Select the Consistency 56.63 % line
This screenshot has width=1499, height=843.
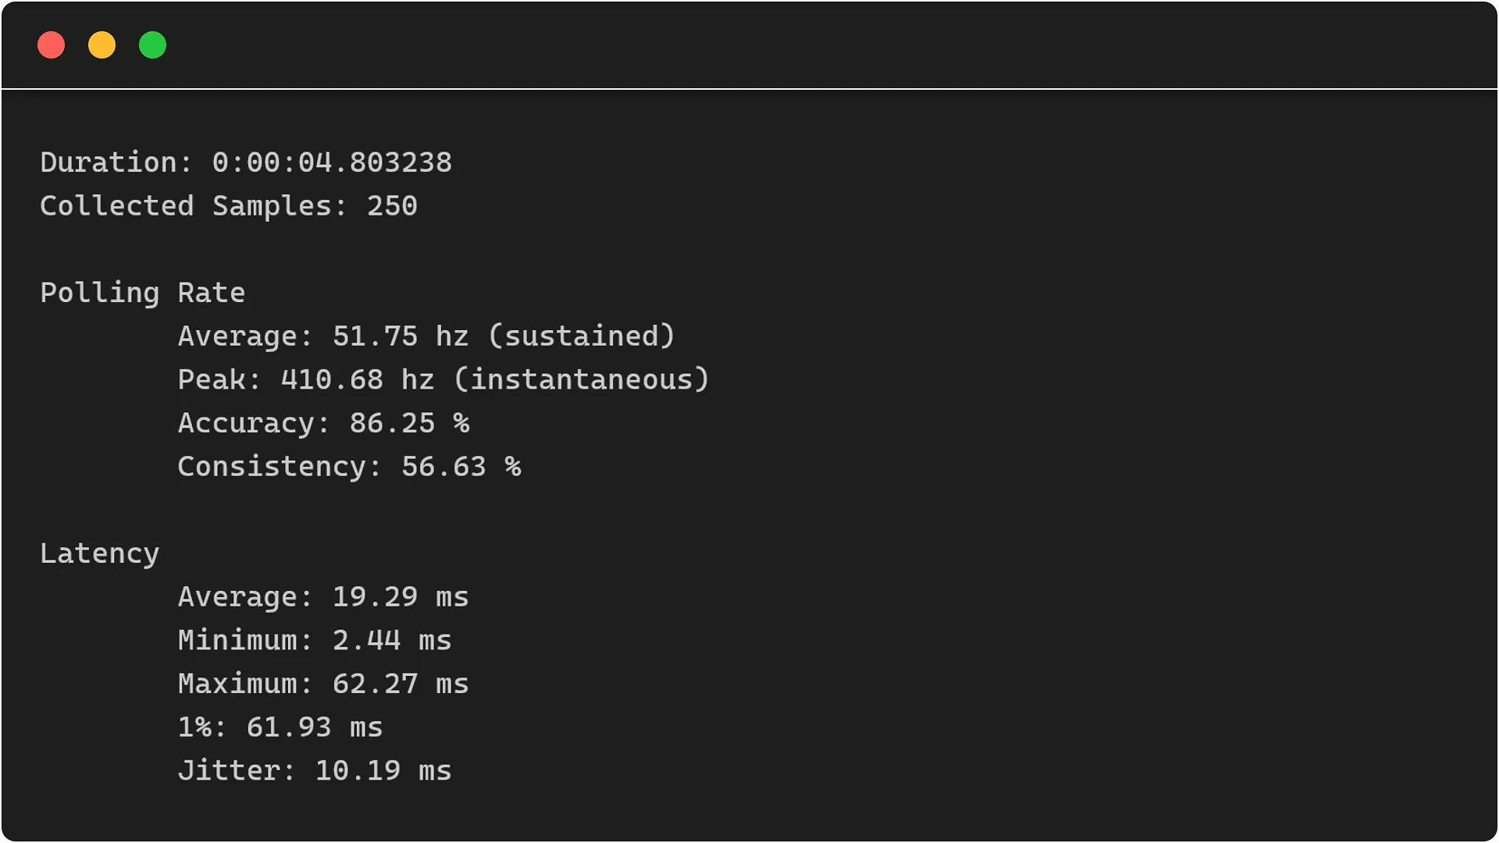click(349, 467)
